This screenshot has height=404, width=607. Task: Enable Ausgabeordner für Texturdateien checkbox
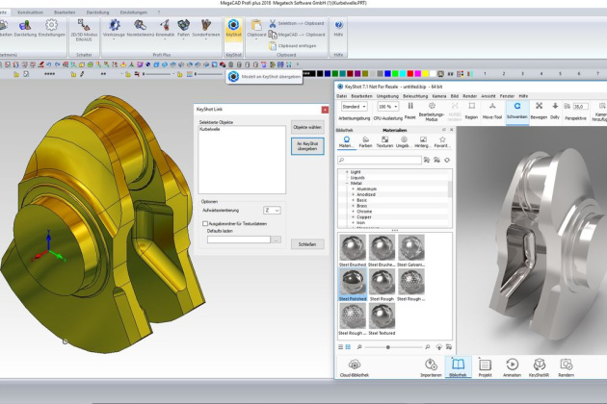click(x=204, y=222)
